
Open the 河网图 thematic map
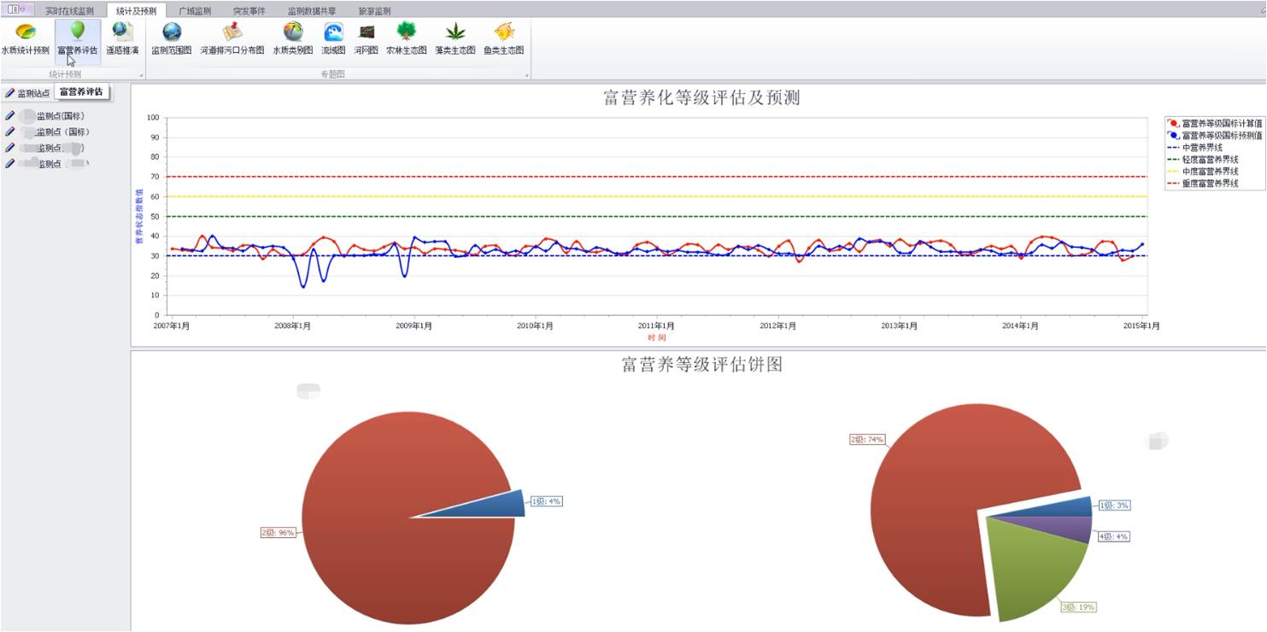(x=367, y=38)
